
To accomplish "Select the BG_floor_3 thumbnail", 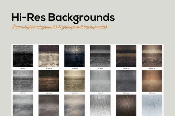I will [x=23, y=81].
